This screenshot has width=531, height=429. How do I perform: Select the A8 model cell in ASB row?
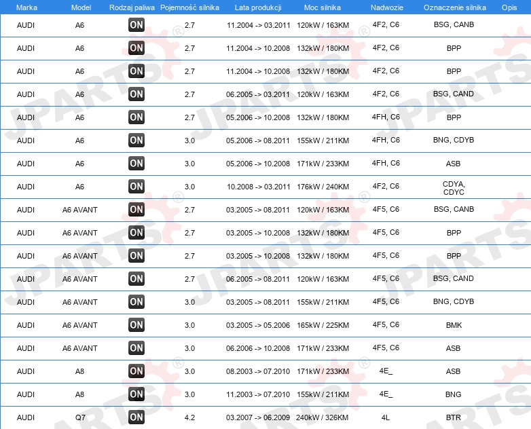(x=79, y=371)
